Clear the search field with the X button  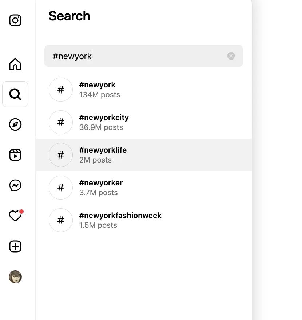point(231,56)
